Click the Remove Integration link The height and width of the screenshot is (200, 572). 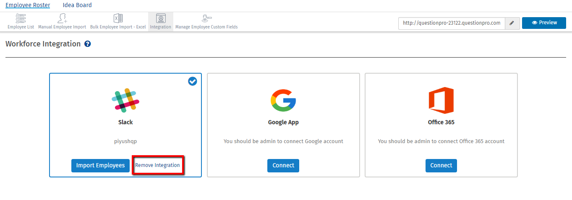click(157, 165)
